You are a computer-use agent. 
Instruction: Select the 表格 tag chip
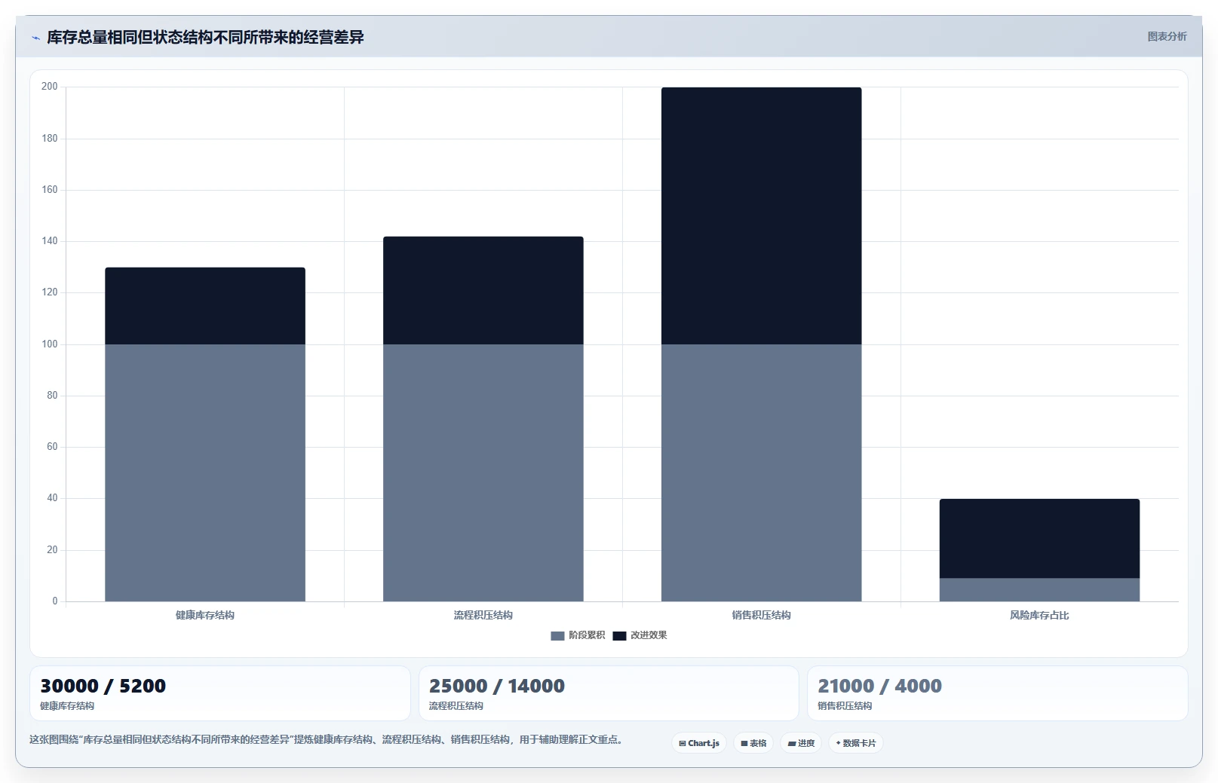coord(753,743)
